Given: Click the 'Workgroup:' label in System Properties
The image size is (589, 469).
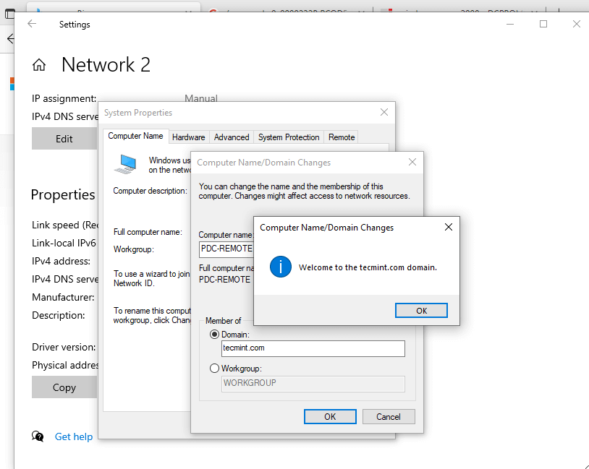Looking at the screenshot, I should point(134,249).
